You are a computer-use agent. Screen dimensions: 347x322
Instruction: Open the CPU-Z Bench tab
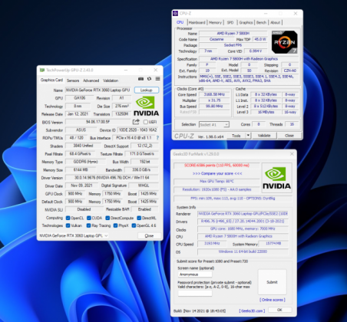click(x=261, y=22)
